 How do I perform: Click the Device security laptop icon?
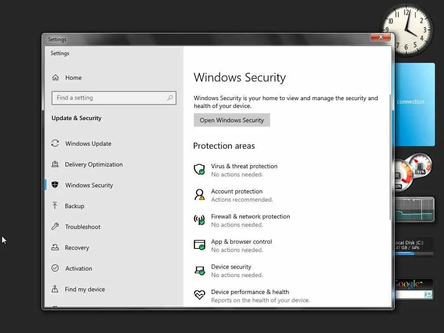tap(199, 270)
